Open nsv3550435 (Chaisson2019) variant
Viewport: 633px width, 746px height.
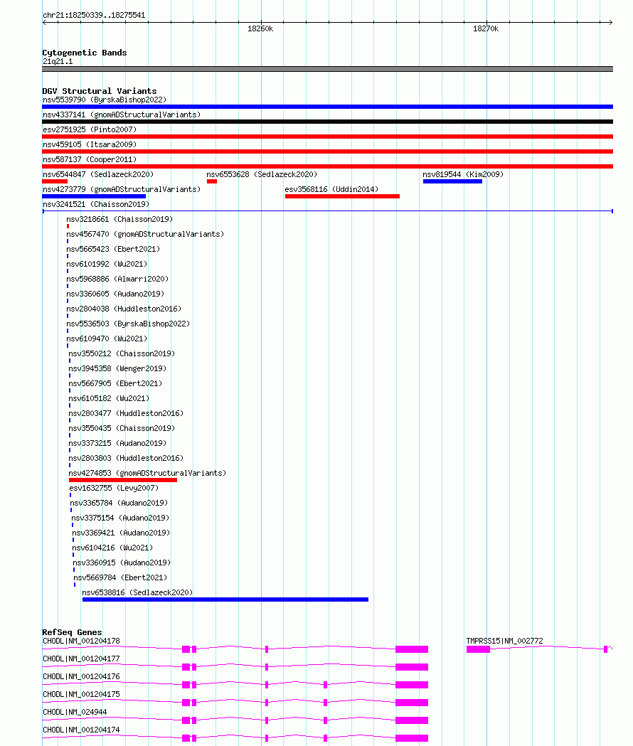(122, 429)
